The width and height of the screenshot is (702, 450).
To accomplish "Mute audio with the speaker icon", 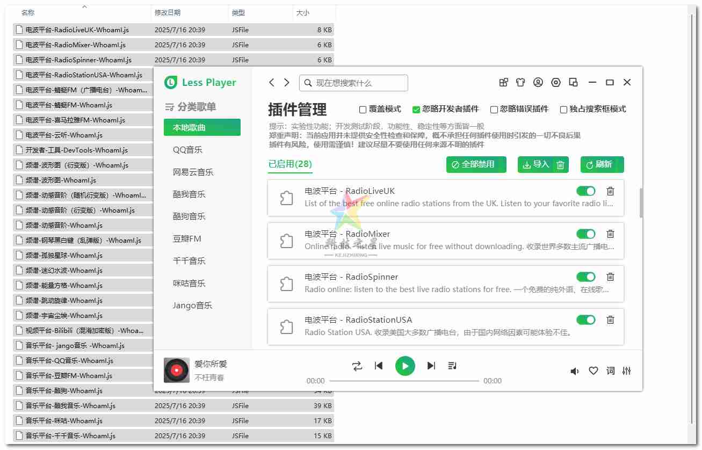I will point(575,371).
